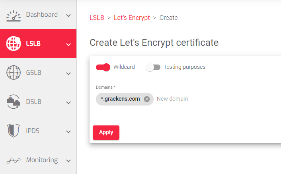Disable the Wildcard toggle
The image size is (281, 174).
(103, 67)
